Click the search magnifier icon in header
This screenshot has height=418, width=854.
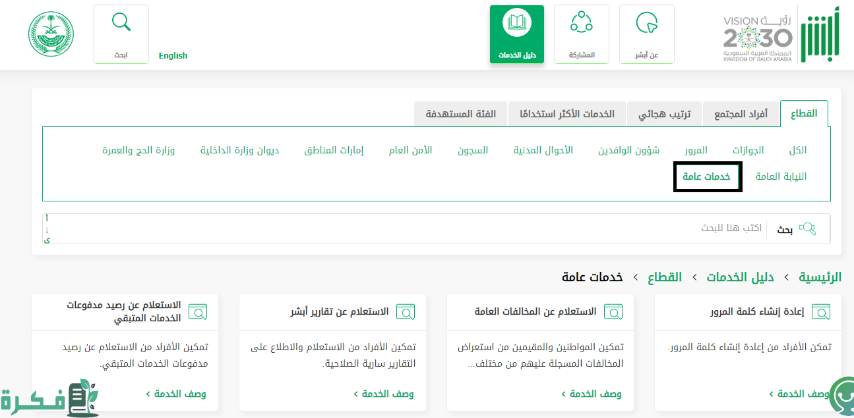(x=121, y=23)
